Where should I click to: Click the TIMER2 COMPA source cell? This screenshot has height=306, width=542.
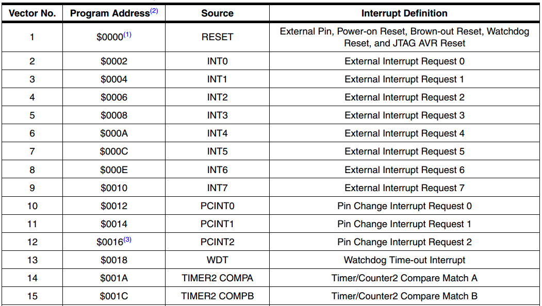point(217,278)
